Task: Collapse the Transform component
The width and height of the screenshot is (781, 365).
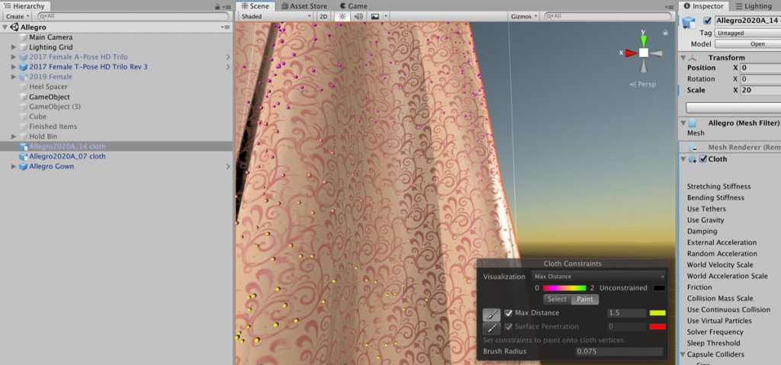Action: click(683, 58)
